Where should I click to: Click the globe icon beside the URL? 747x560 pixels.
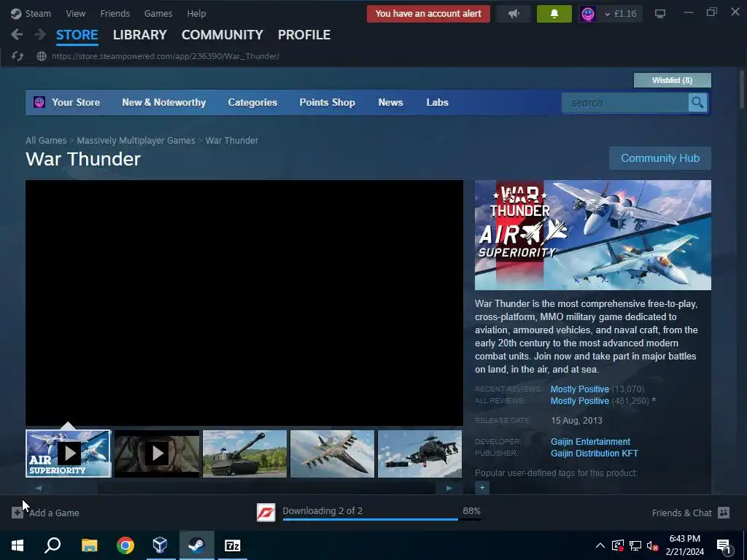42,56
